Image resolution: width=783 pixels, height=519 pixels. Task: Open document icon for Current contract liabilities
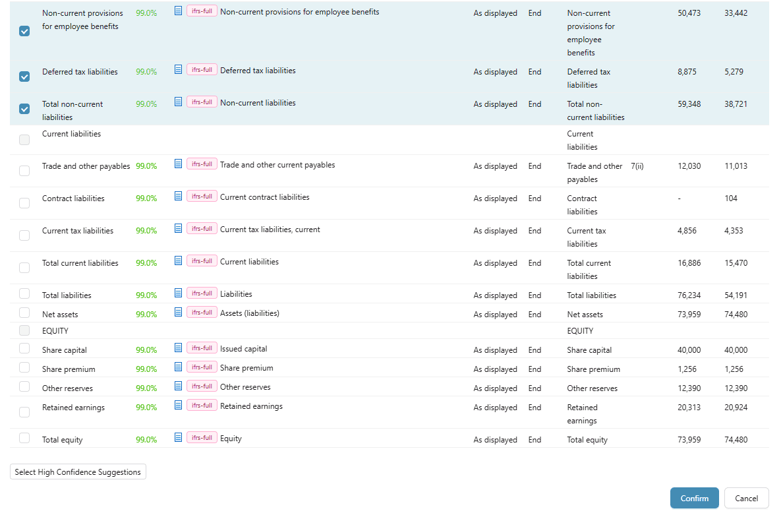pos(178,197)
